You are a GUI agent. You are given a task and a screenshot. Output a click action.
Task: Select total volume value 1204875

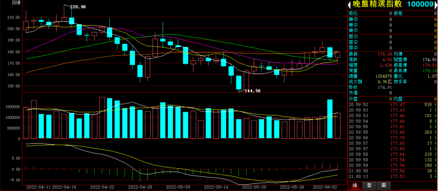383,76
